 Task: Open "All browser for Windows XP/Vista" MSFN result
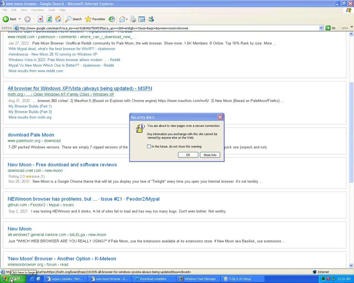coord(80,88)
